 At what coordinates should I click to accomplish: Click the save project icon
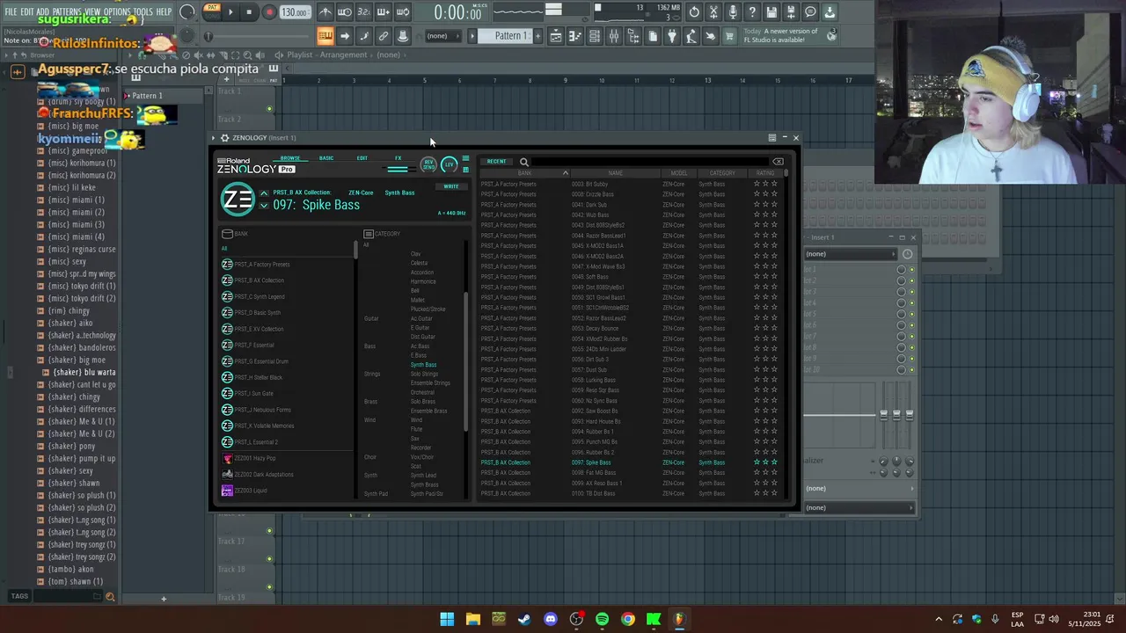pos(771,12)
